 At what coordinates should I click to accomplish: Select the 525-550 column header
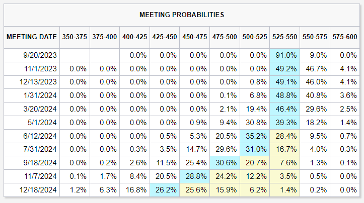tap(285, 37)
